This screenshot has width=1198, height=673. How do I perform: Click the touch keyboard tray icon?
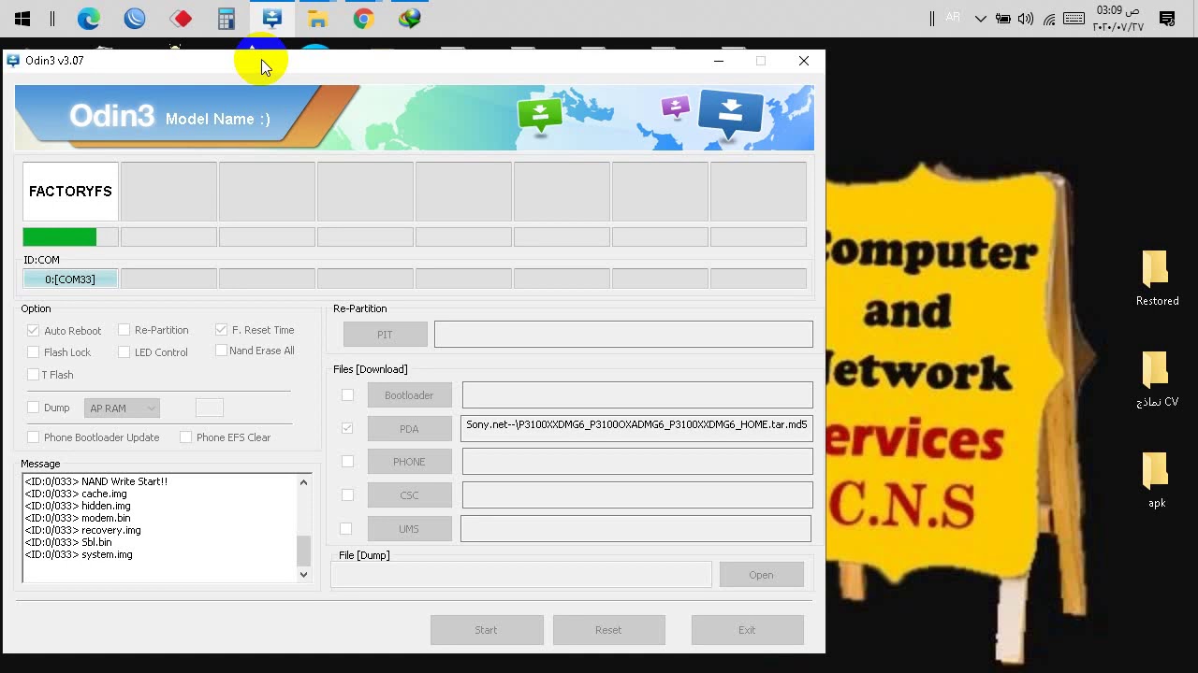tap(1074, 19)
